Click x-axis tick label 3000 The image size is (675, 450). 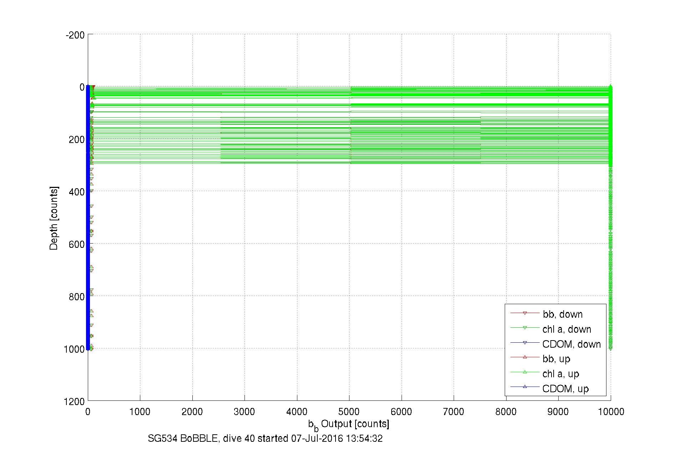[x=244, y=411]
